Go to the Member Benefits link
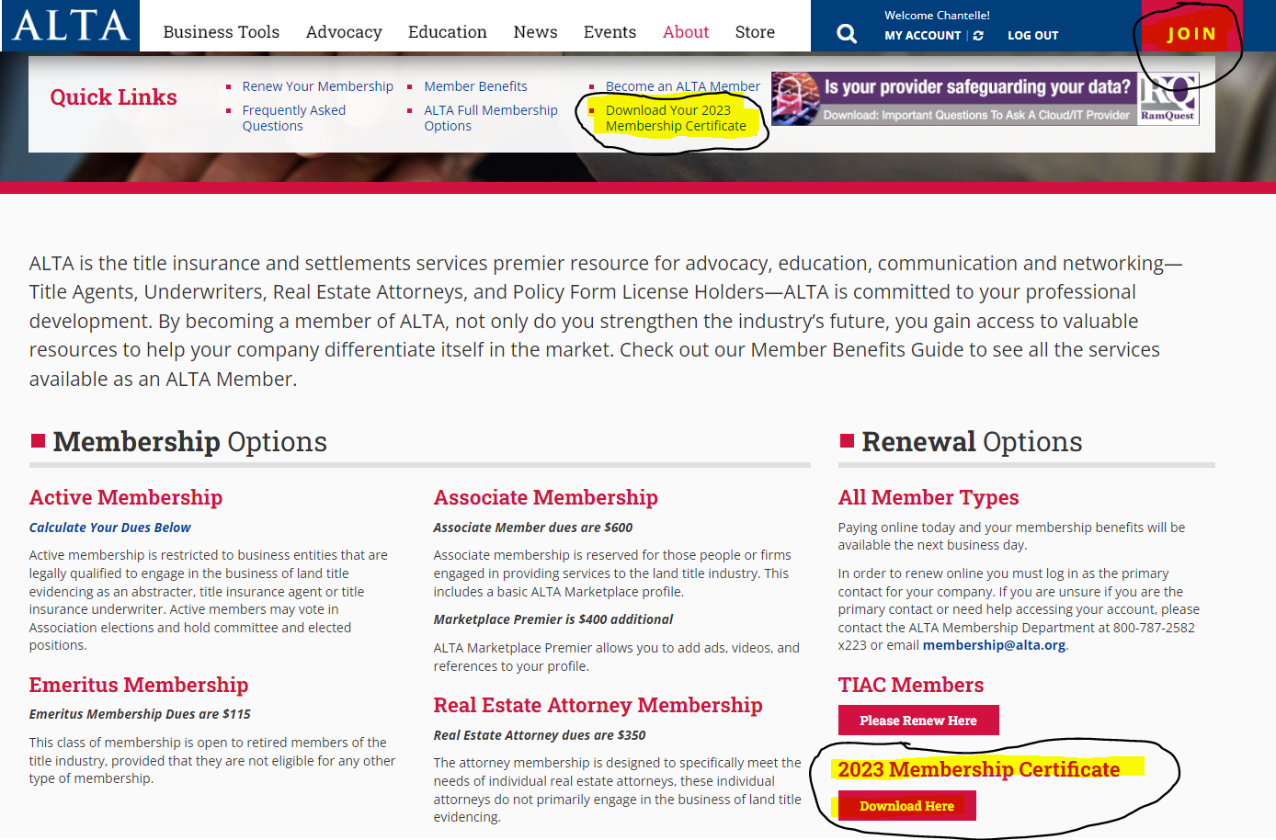1276x840 pixels. point(475,86)
